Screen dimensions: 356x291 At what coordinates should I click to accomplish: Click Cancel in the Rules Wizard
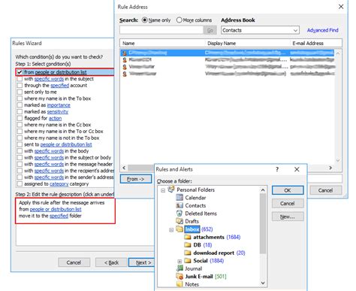click(x=74, y=262)
